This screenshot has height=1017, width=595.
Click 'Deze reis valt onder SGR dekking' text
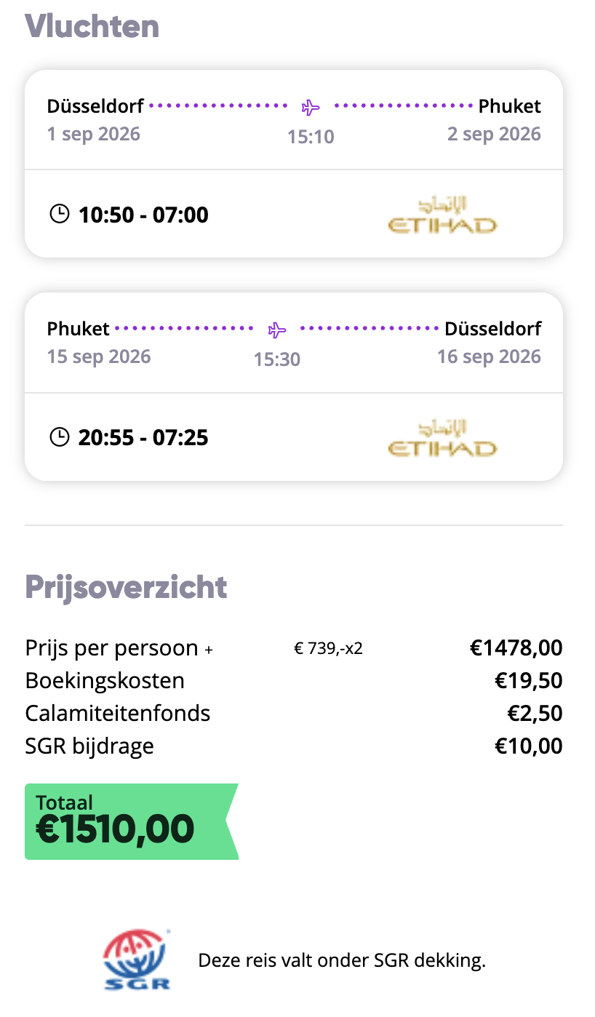[342, 961]
